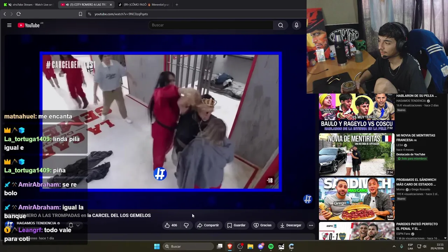Viewport: 448px width, 252px height.
Task: Open MI NOVIA DE MENTIRITAS FRANCESA title
Action: pos(416,138)
